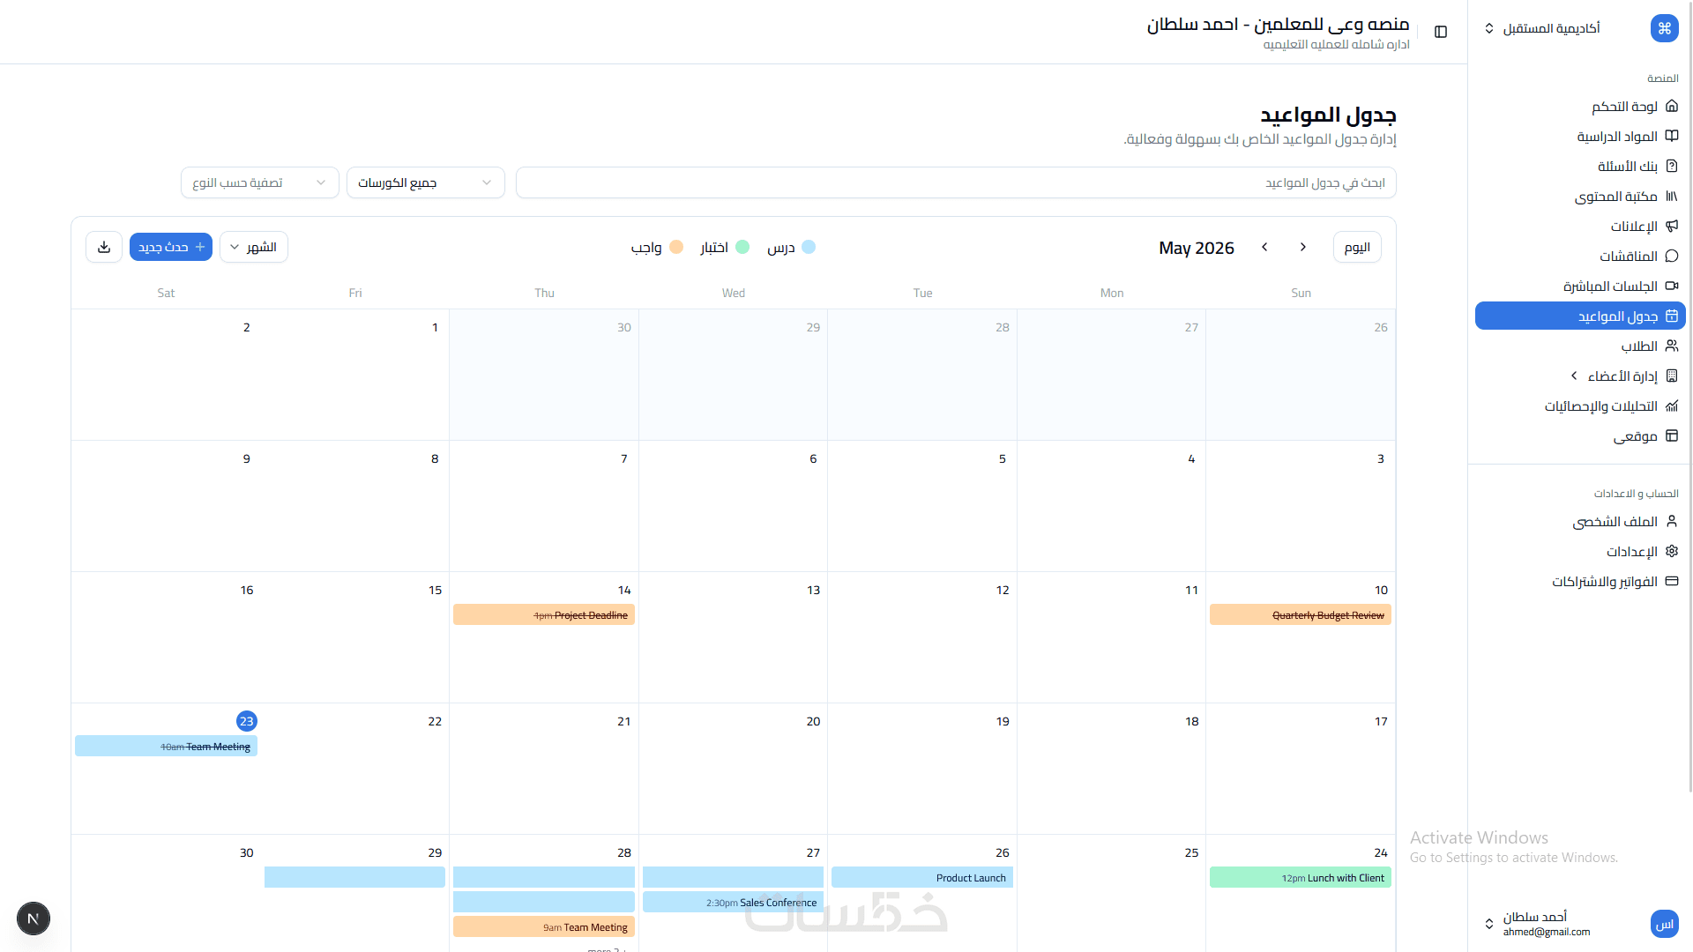The width and height of the screenshot is (1693, 952).
Task: Click the اليوم today button
Action: click(x=1357, y=247)
